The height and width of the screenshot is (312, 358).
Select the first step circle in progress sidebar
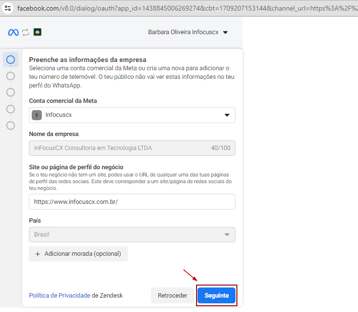point(11,60)
